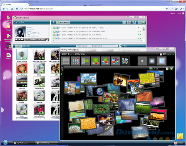Click the Lancer la lecture button

(63, 22)
